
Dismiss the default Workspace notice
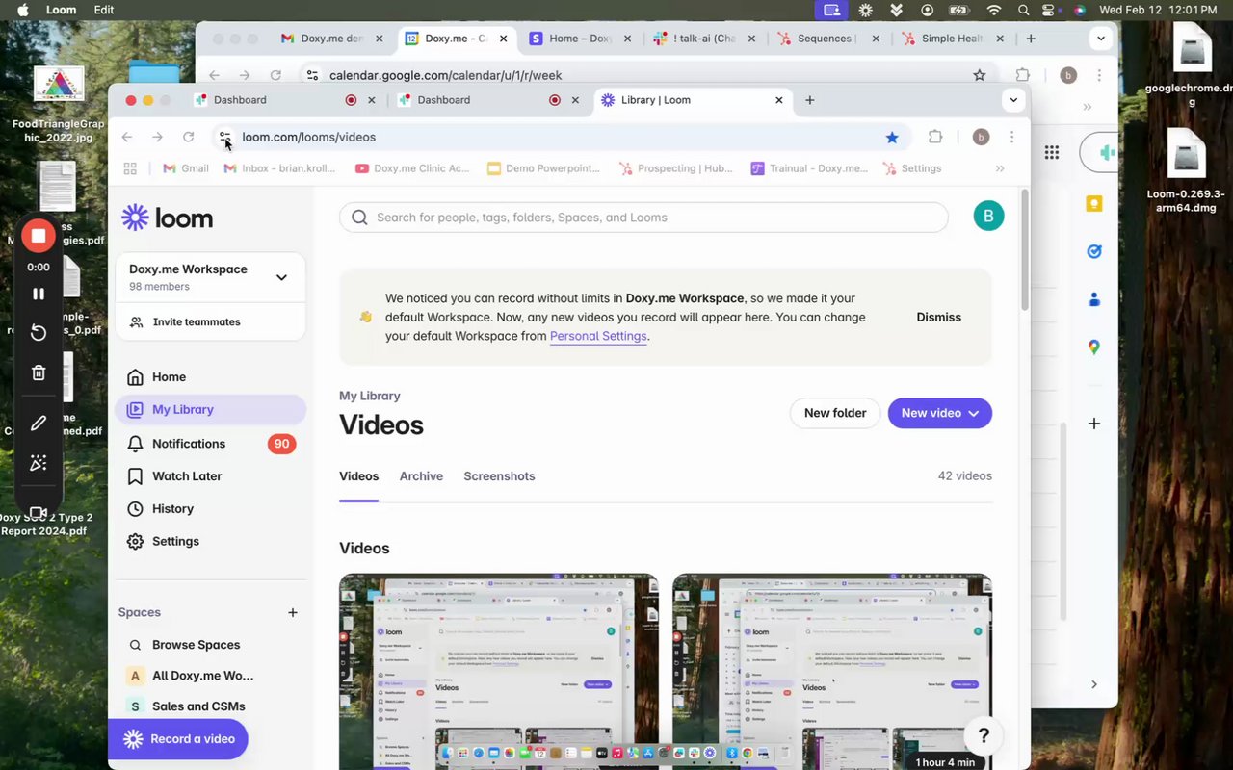coord(938,317)
